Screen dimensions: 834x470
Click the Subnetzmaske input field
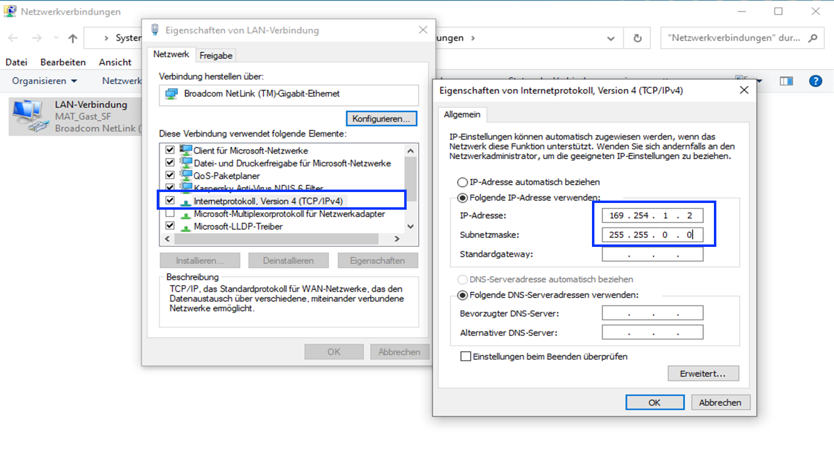(652, 235)
